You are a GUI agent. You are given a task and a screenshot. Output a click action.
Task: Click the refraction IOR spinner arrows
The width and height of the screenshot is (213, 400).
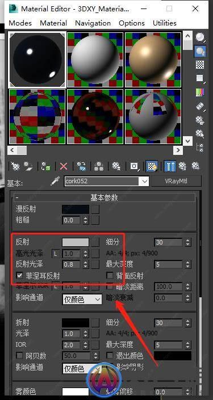(x=86, y=345)
